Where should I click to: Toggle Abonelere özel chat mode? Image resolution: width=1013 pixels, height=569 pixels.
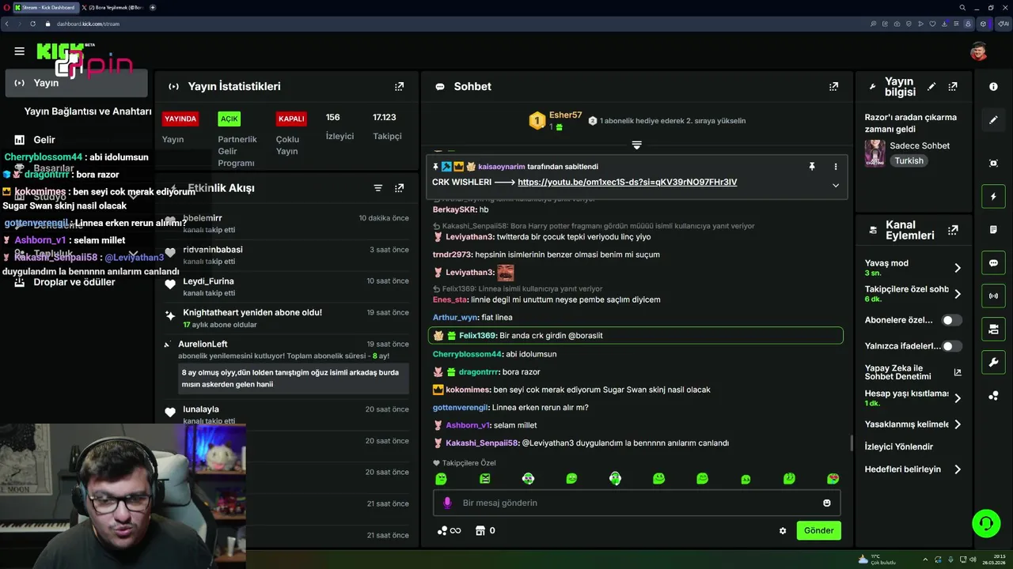pos(951,320)
